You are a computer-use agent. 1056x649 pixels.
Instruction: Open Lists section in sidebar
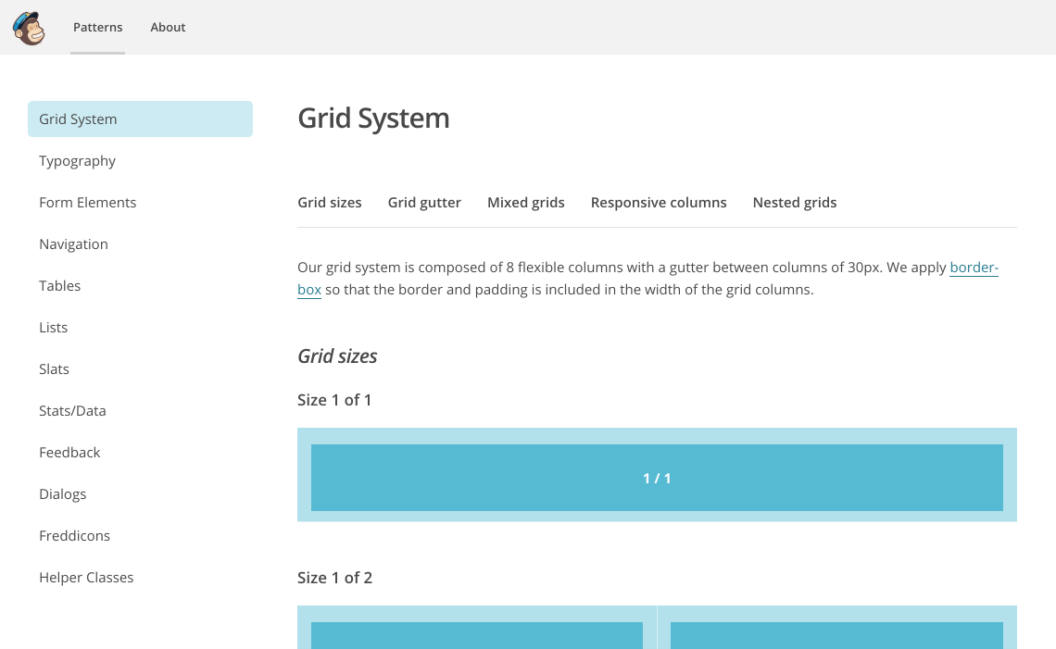53,327
